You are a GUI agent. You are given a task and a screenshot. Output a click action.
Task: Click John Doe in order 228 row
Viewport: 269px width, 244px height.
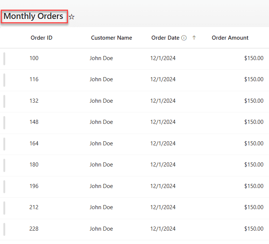[101, 228]
